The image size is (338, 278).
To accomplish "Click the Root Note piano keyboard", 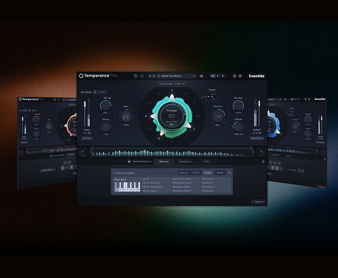I will click(x=128, y=187).
